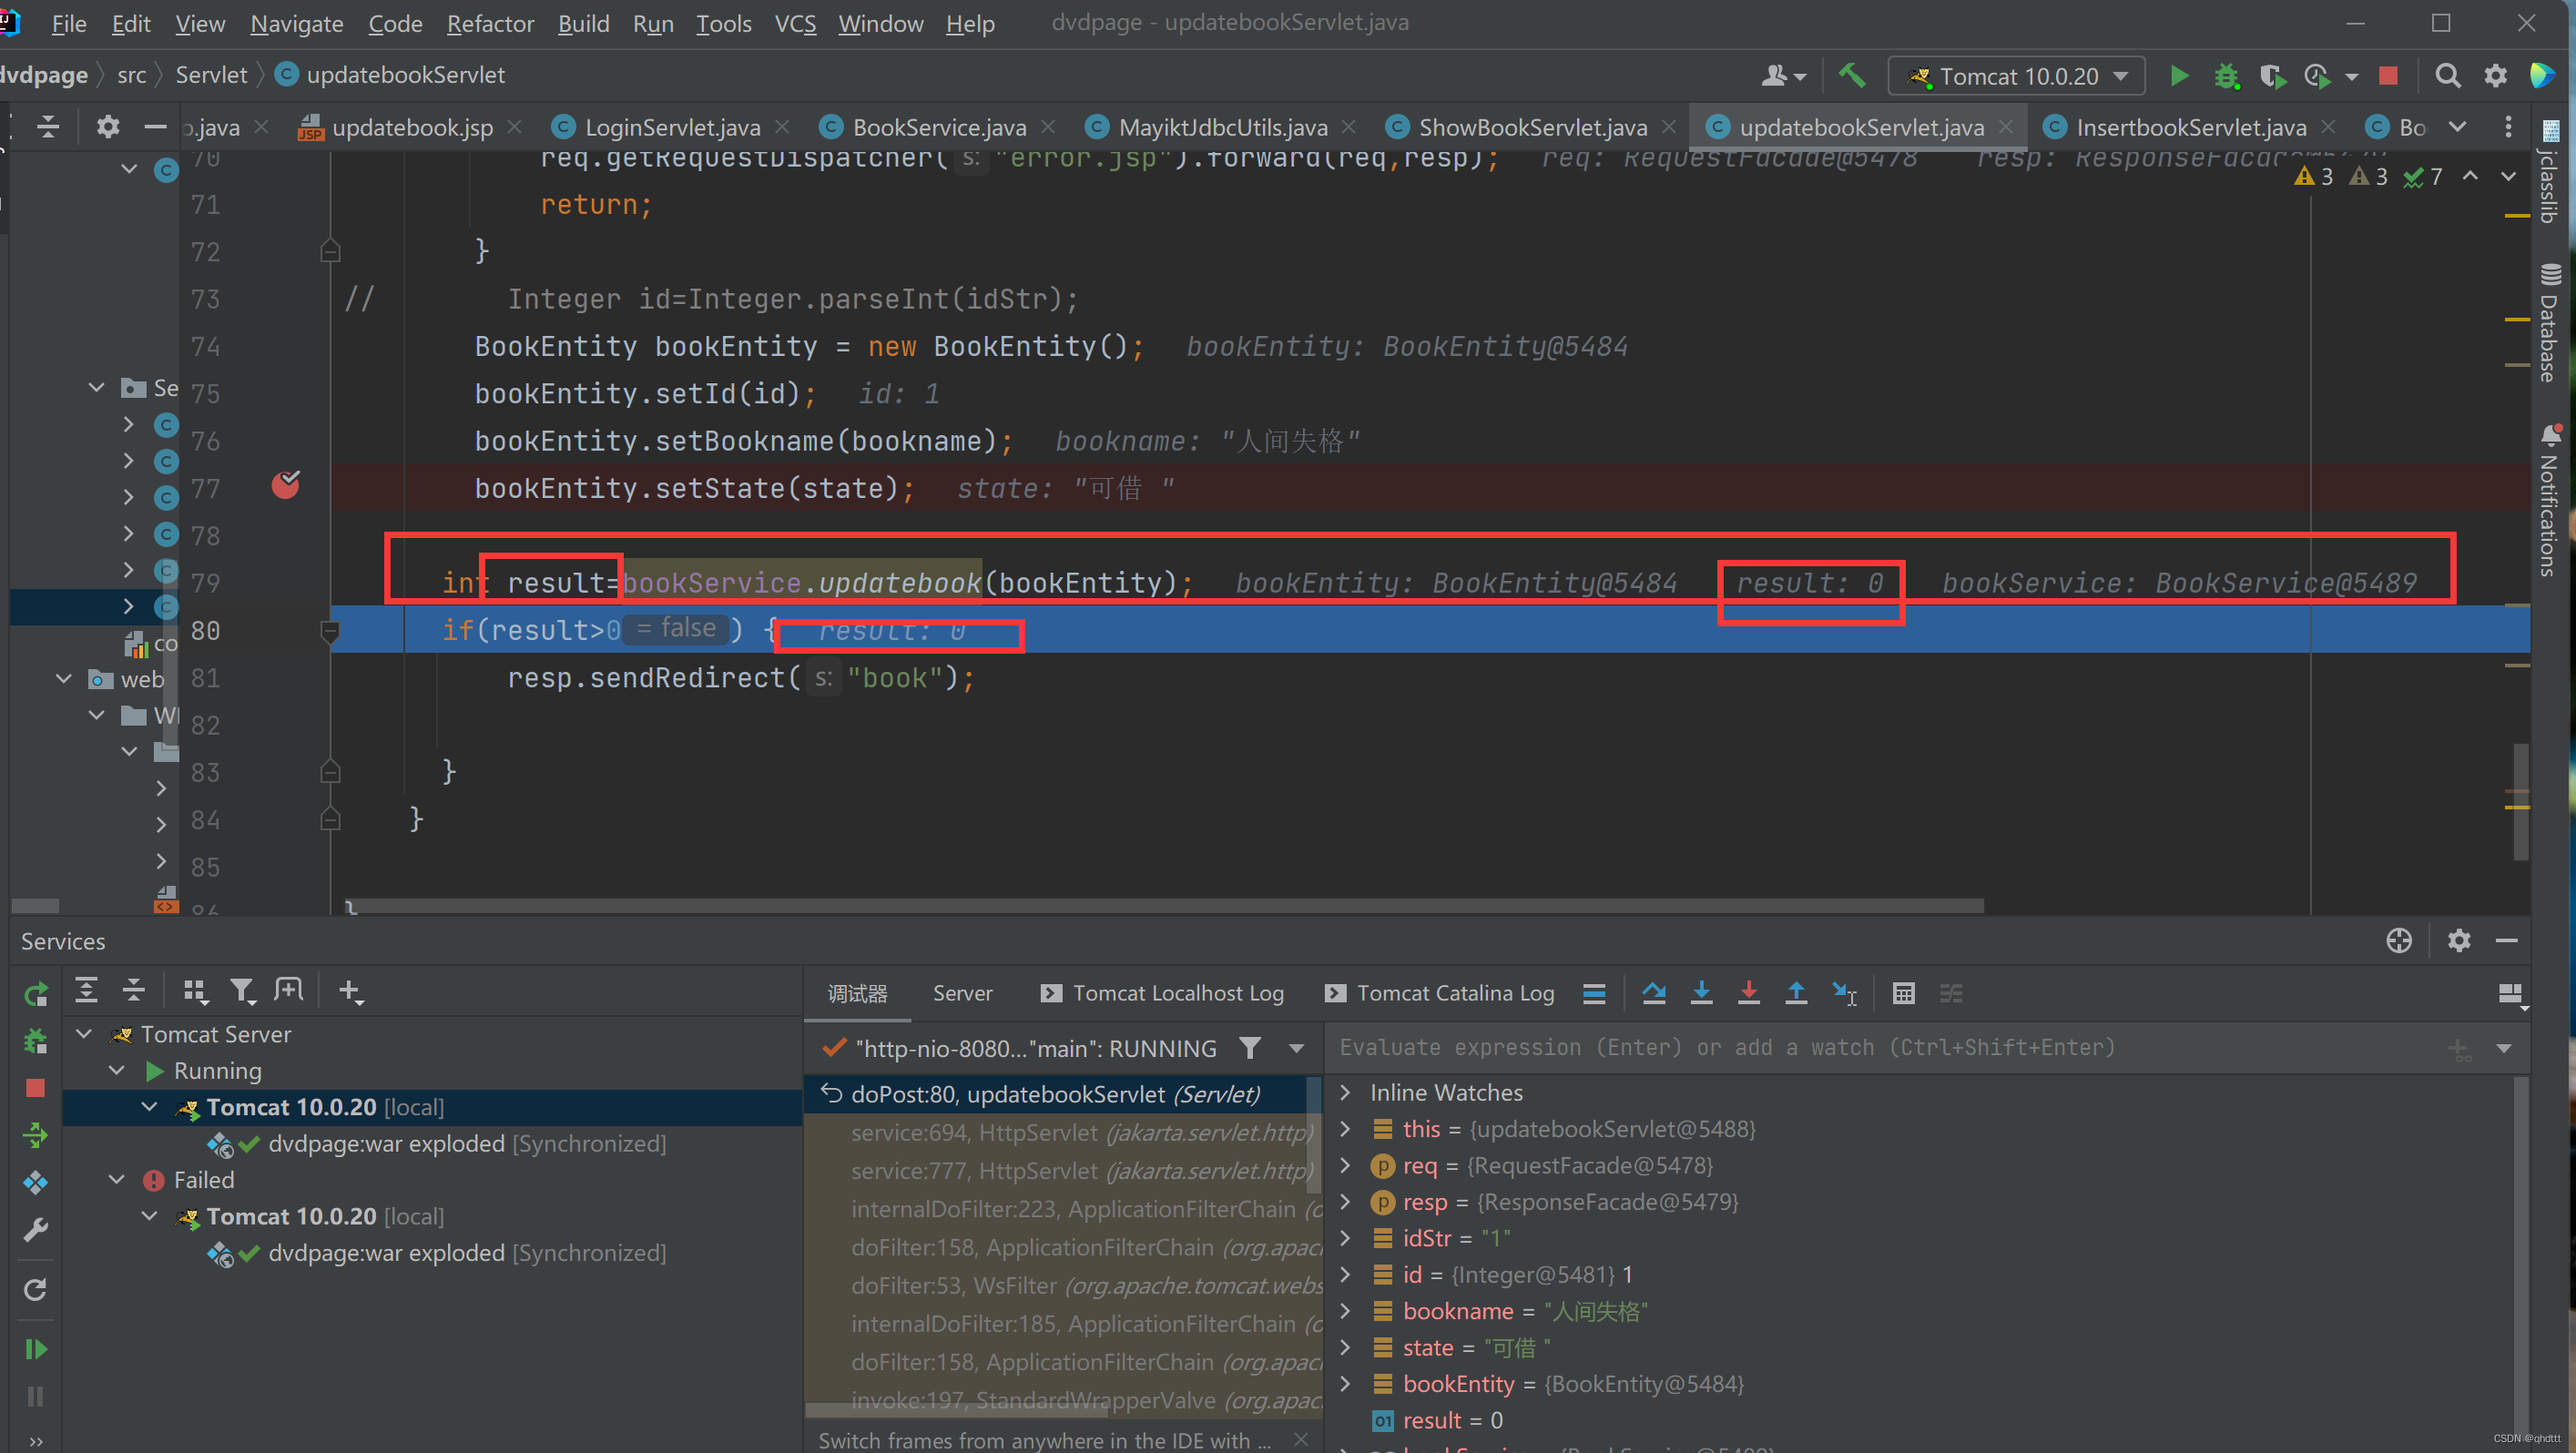
Task: Show execution point icon in debugger toolbar
Action: (1594, 993)
